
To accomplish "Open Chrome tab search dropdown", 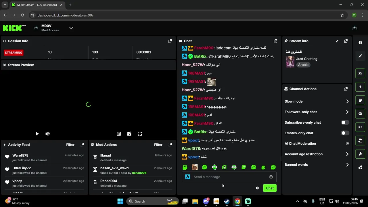I will click(5, 5).
